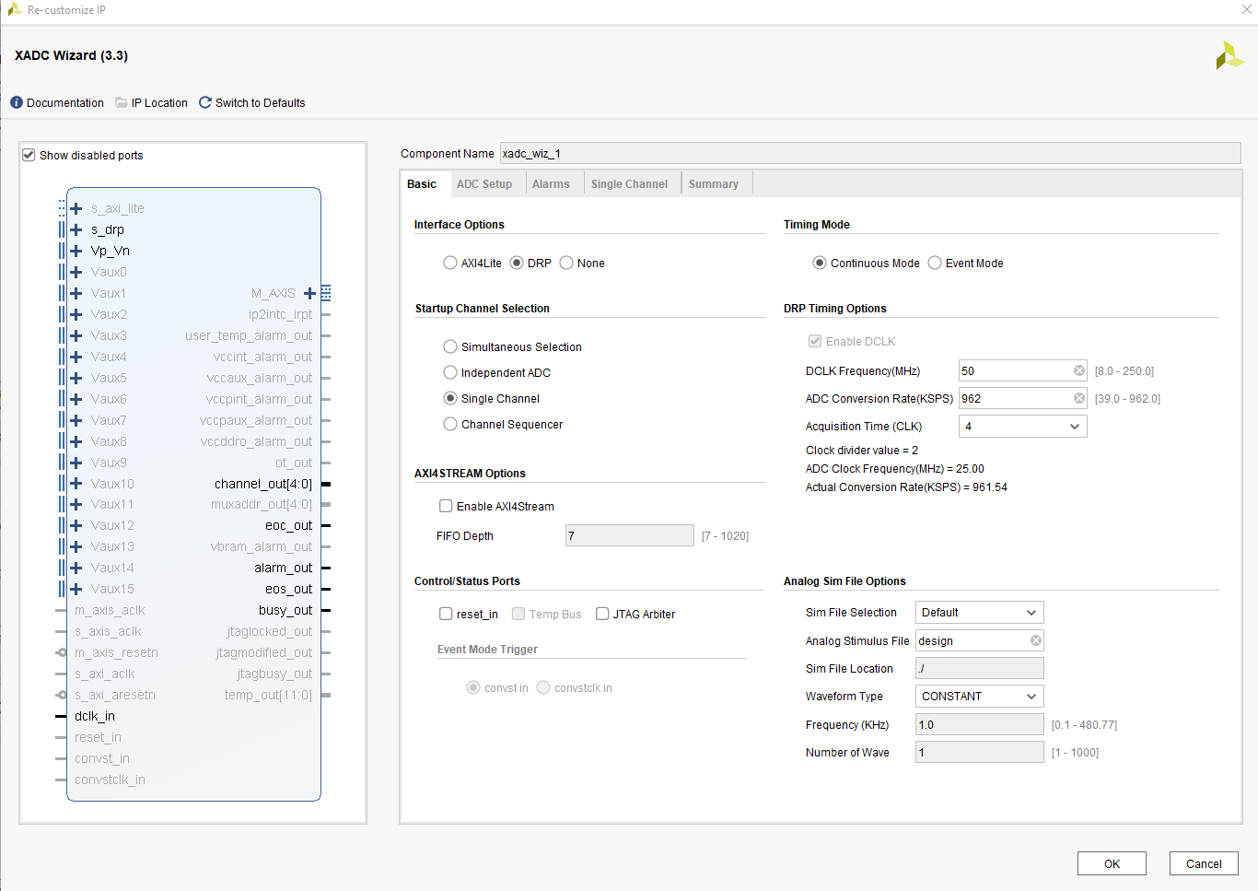
Task: Click the dclk_in port label
Action: pyautogui.click(x=95, y=716)
